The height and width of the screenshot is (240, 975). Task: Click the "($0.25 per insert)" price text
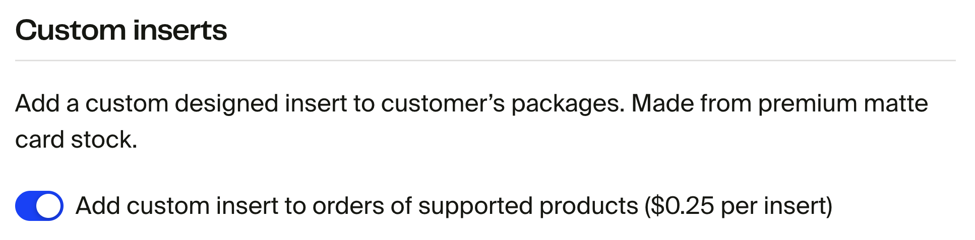(x=738, y=206)
